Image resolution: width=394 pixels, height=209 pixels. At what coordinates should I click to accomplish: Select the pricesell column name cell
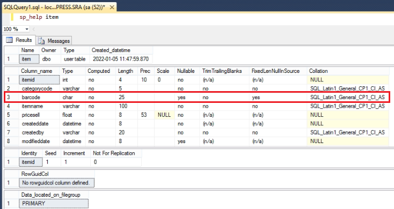(39, 115)
